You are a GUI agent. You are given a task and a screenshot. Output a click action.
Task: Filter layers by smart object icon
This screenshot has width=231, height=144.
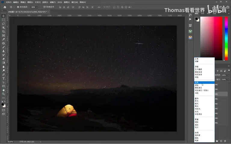225,71
